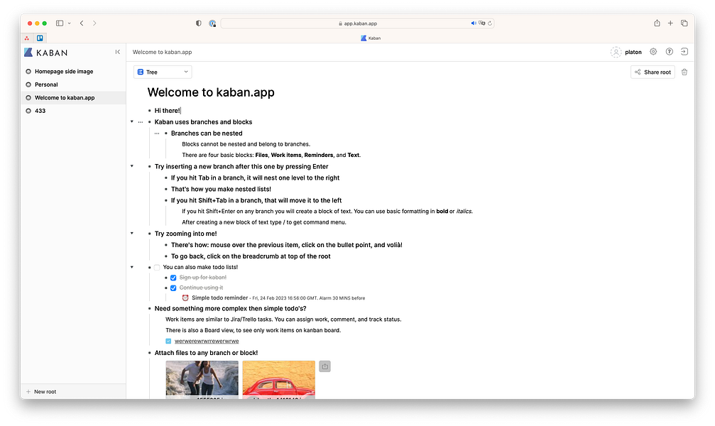Uncheck the 'Continue using it' checkbox
The image size is (715, 426).
click(x=173, y=288)
